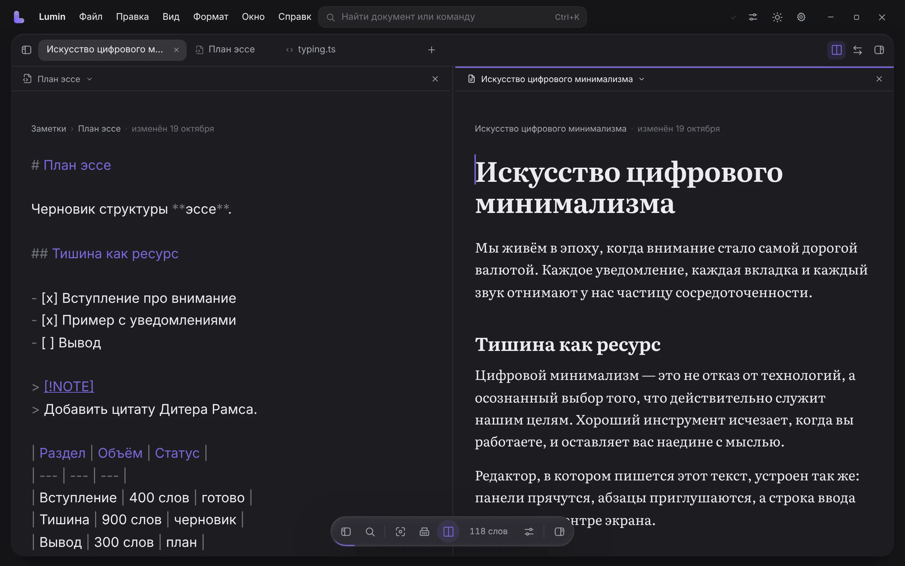This screenshot has height=566, width=905.
Task: Toggle split view icon in the tab bar
Action: coord(836,50)
